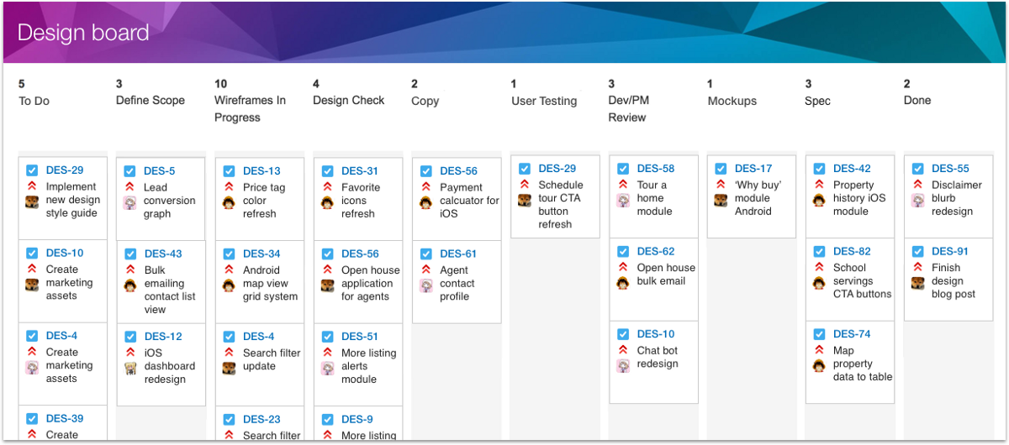Click avatar on Finish design blog post card
The width and height of the screenshot is (1009, 445).
(917, 283)
